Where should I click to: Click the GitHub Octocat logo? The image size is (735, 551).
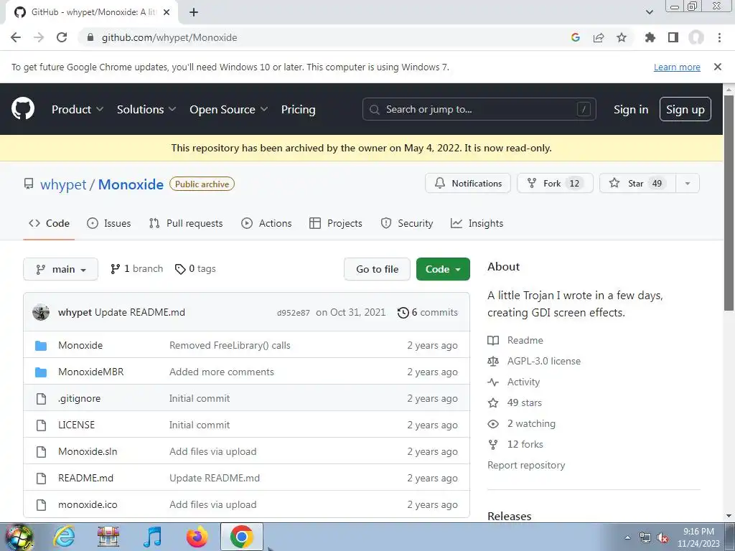(23, 109)
